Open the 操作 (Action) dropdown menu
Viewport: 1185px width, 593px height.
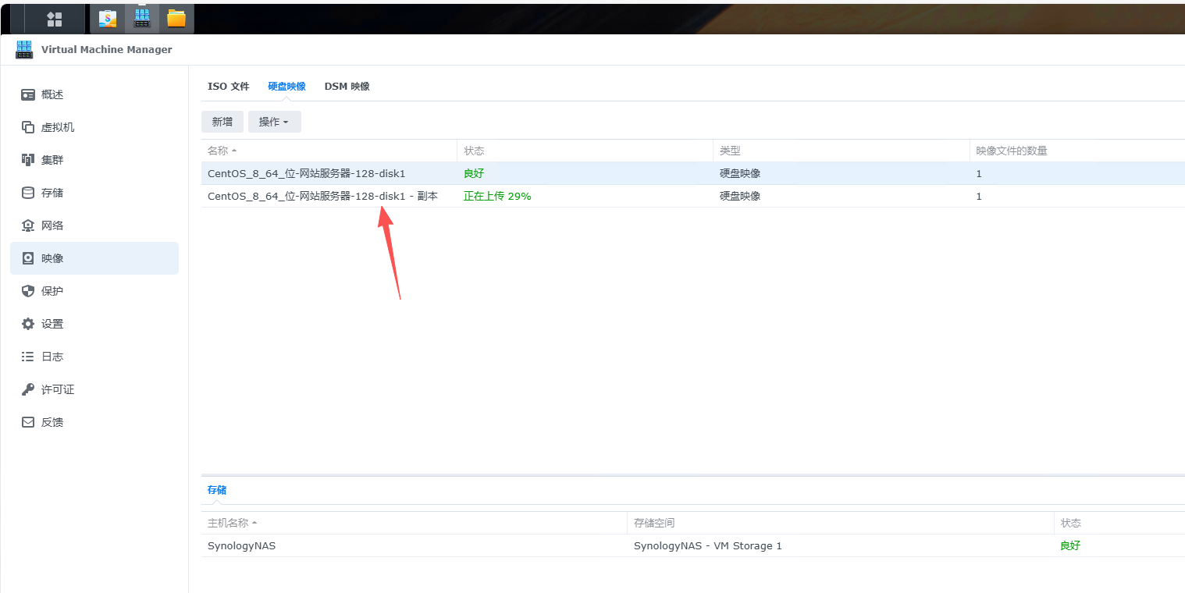point(274,122)
